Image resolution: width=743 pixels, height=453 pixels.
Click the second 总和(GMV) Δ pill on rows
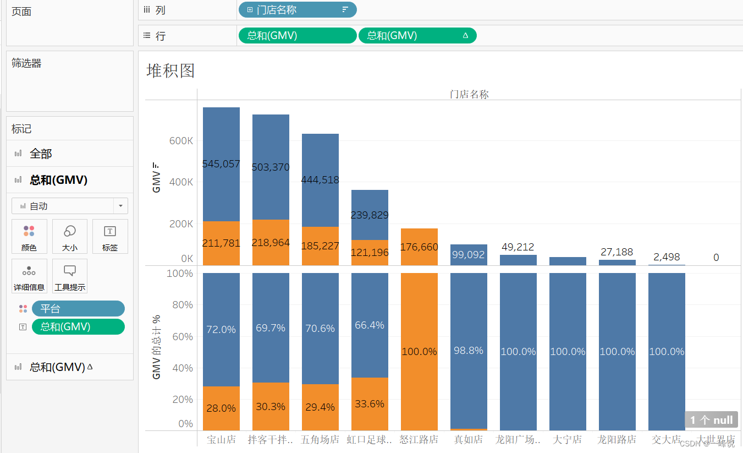tap(417, 35)
